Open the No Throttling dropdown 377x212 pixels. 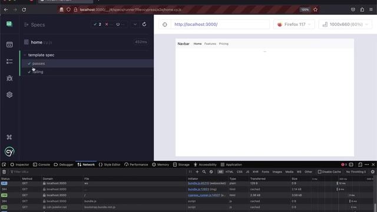pos(356,172)
